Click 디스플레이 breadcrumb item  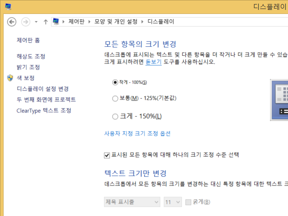161,22
